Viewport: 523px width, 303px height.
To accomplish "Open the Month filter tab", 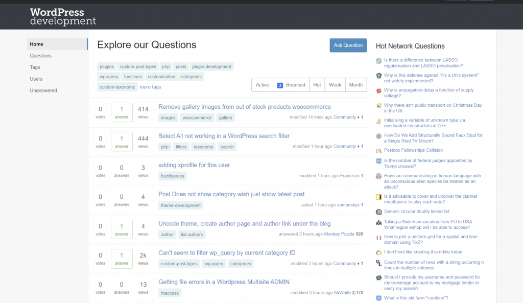I will [x=356, y=85].
